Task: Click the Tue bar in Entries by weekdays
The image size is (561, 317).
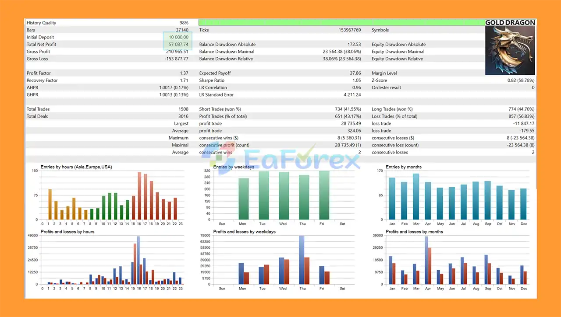Action: coord(264,195)
